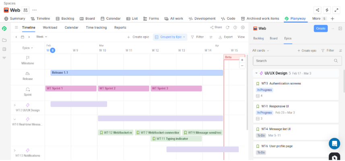This screenshot has height=161, width=345.
Task: Open the WT-12 WebSocket card on timeline
Action: pos(116,133)
